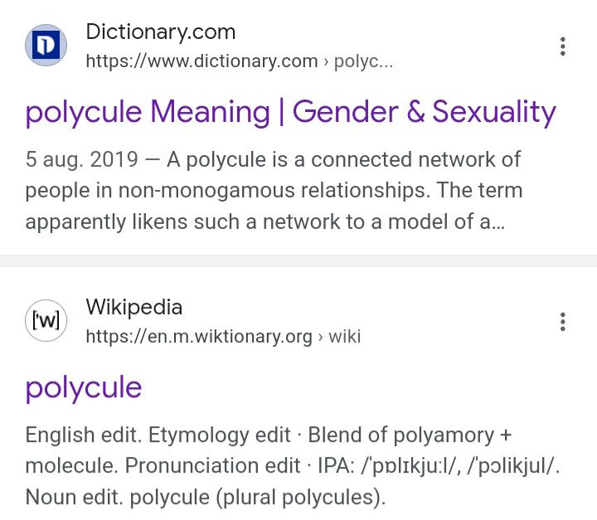The image size is (597, 520).
Task: Click the Wikipedia [w] favicon icon
Action: (47, 321)
